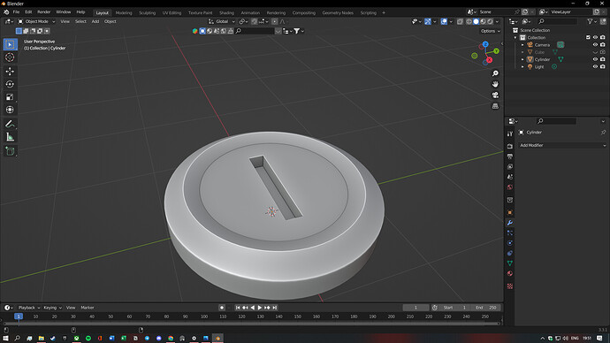Viewport: 610px width, 343px height.
Task: Toggle the camera view icon
Action: pyautogui.click(x=495, y=95)
